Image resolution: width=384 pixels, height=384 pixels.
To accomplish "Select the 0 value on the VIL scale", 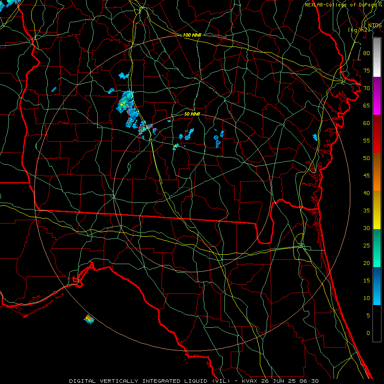I will click(x=368, y=333).
